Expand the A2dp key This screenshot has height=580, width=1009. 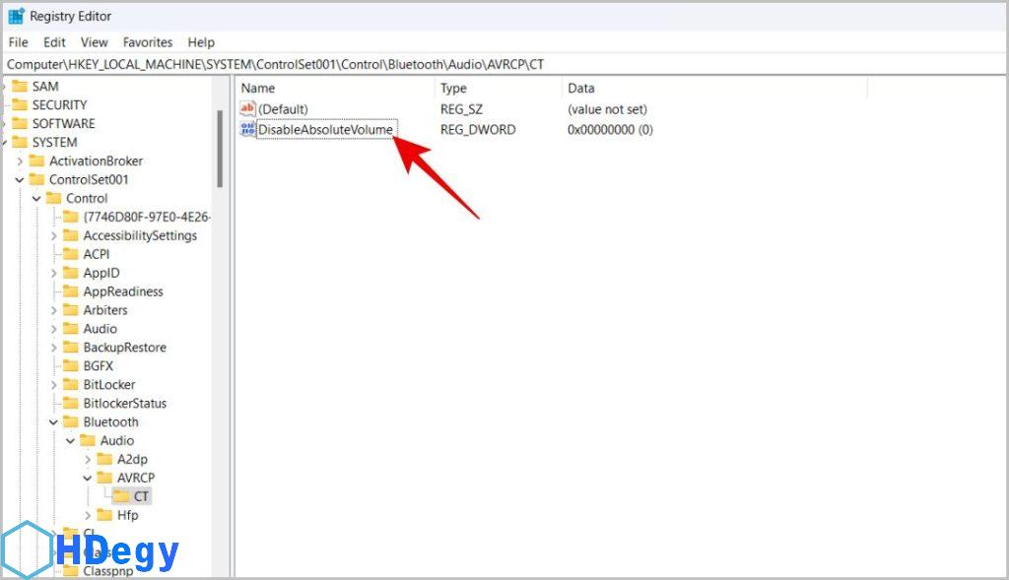click(x=88, y=459)
